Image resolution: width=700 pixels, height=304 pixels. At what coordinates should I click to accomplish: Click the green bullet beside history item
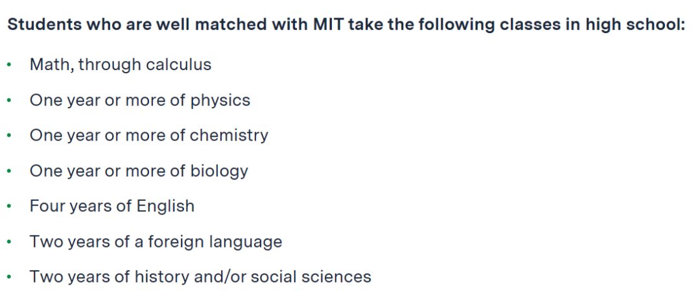(9, 277)
